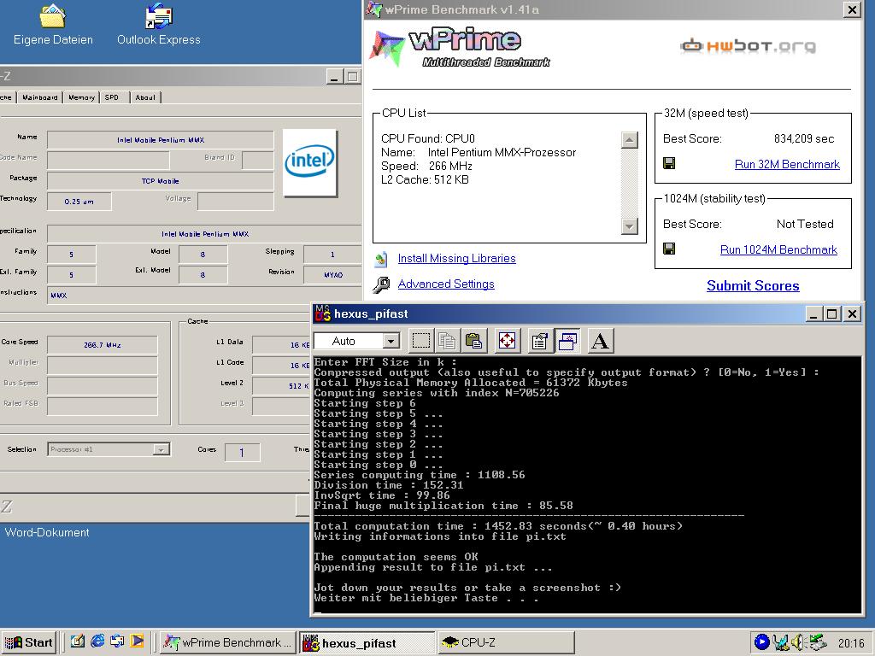Viewport: 875px width, 656px height.
Task: Click the Technology value 0.25 um
Action: (79, 202)
